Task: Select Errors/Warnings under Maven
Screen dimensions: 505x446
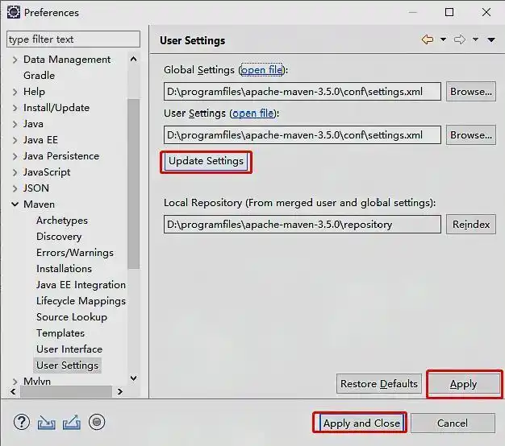Action: pos(75,253)
